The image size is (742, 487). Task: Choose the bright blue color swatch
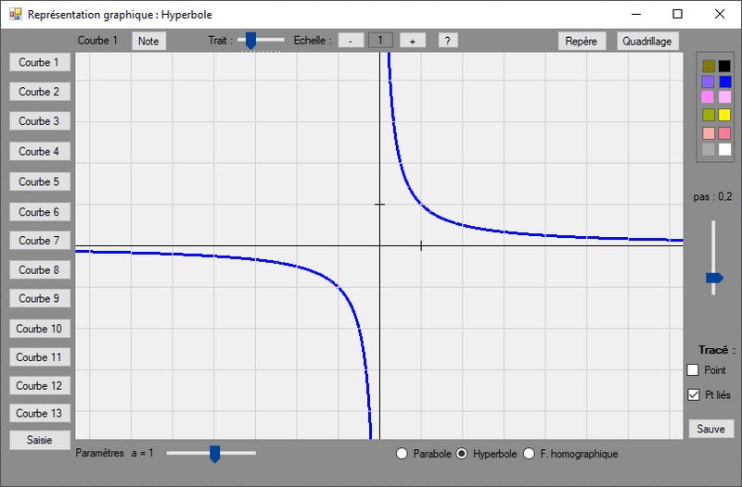725,82
